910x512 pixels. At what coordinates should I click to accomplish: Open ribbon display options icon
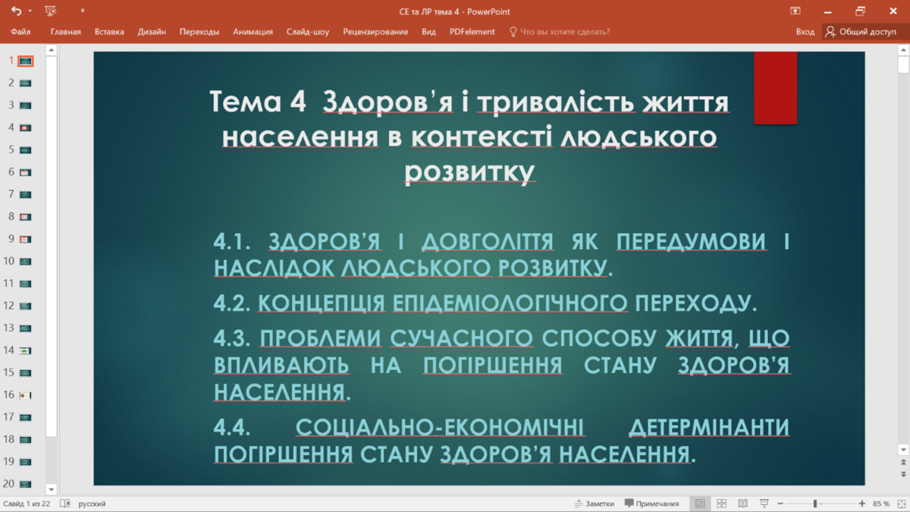tap(795, 11)
